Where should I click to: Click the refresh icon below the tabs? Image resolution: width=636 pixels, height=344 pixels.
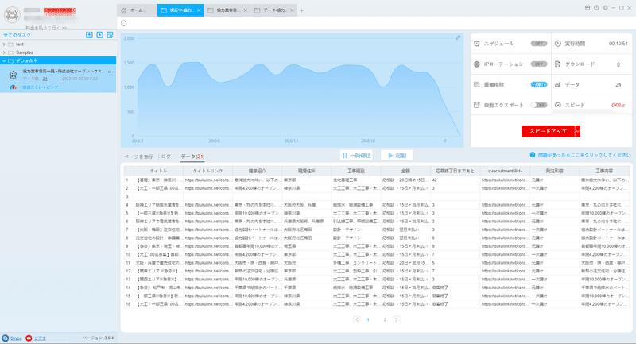(124, 23)
